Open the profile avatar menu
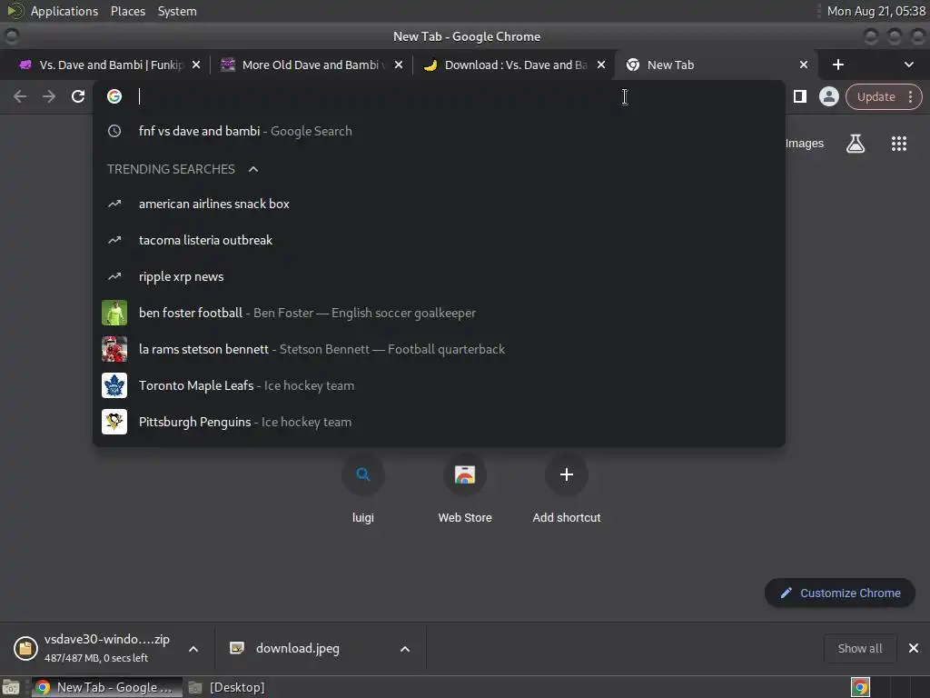This screenshot has width=930, height=698. pyautogui.click(x=828, y=96)
